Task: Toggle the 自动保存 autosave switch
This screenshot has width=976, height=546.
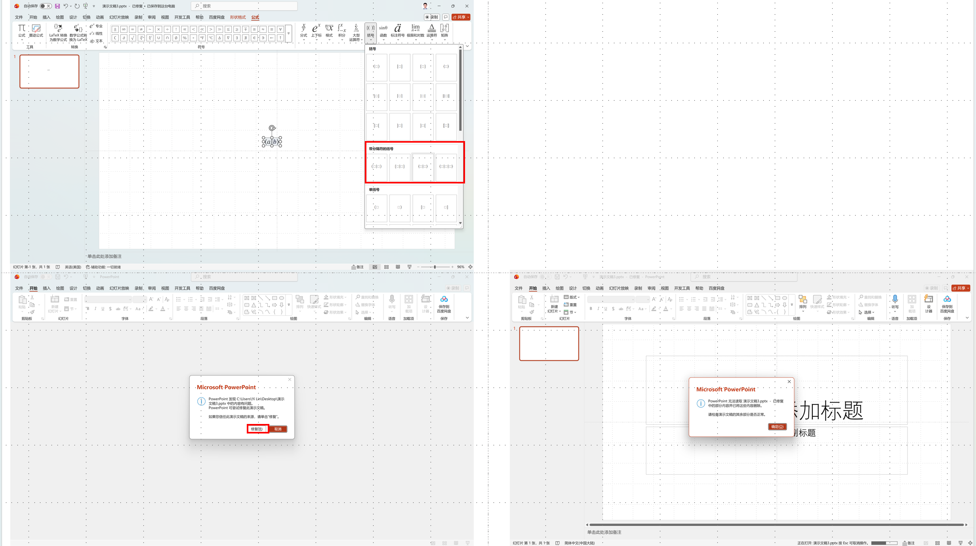Action: click(46, 6)
